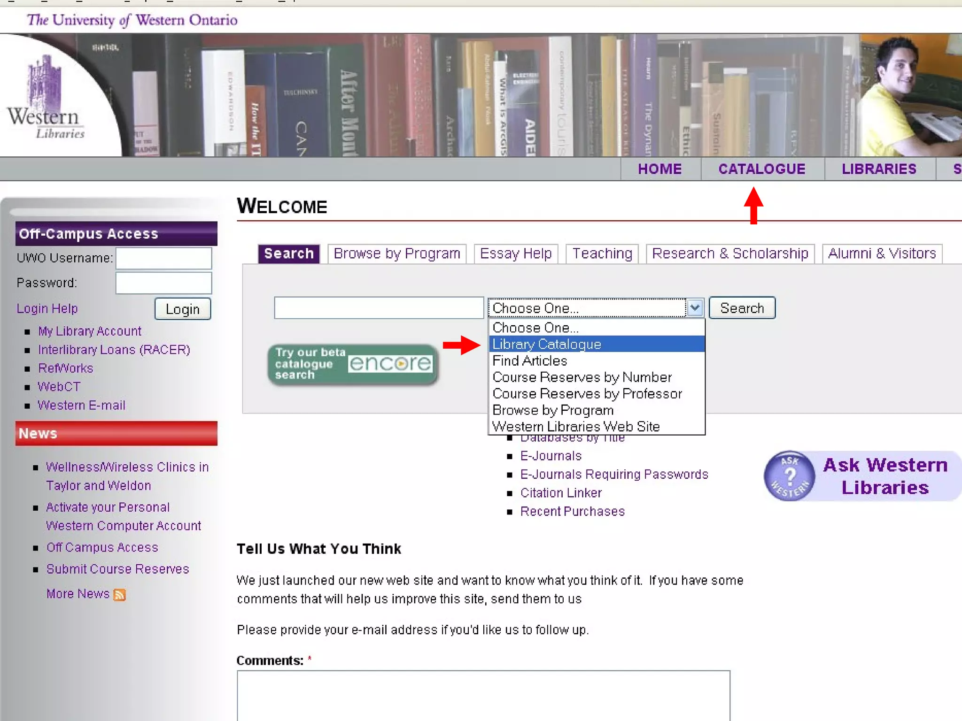Follow the E-Journals Requiring Passwords link
962x721 pixels.
click(x=614, y=474)
